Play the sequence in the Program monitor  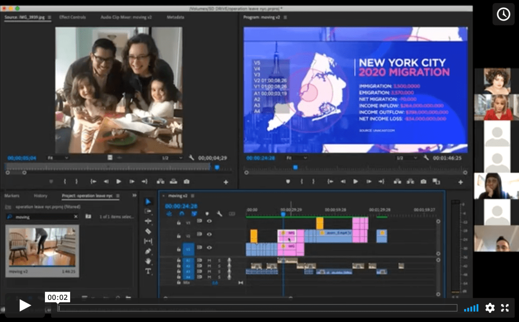(x=356, y=181)
